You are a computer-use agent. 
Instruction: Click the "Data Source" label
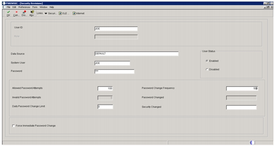[17, 54]
